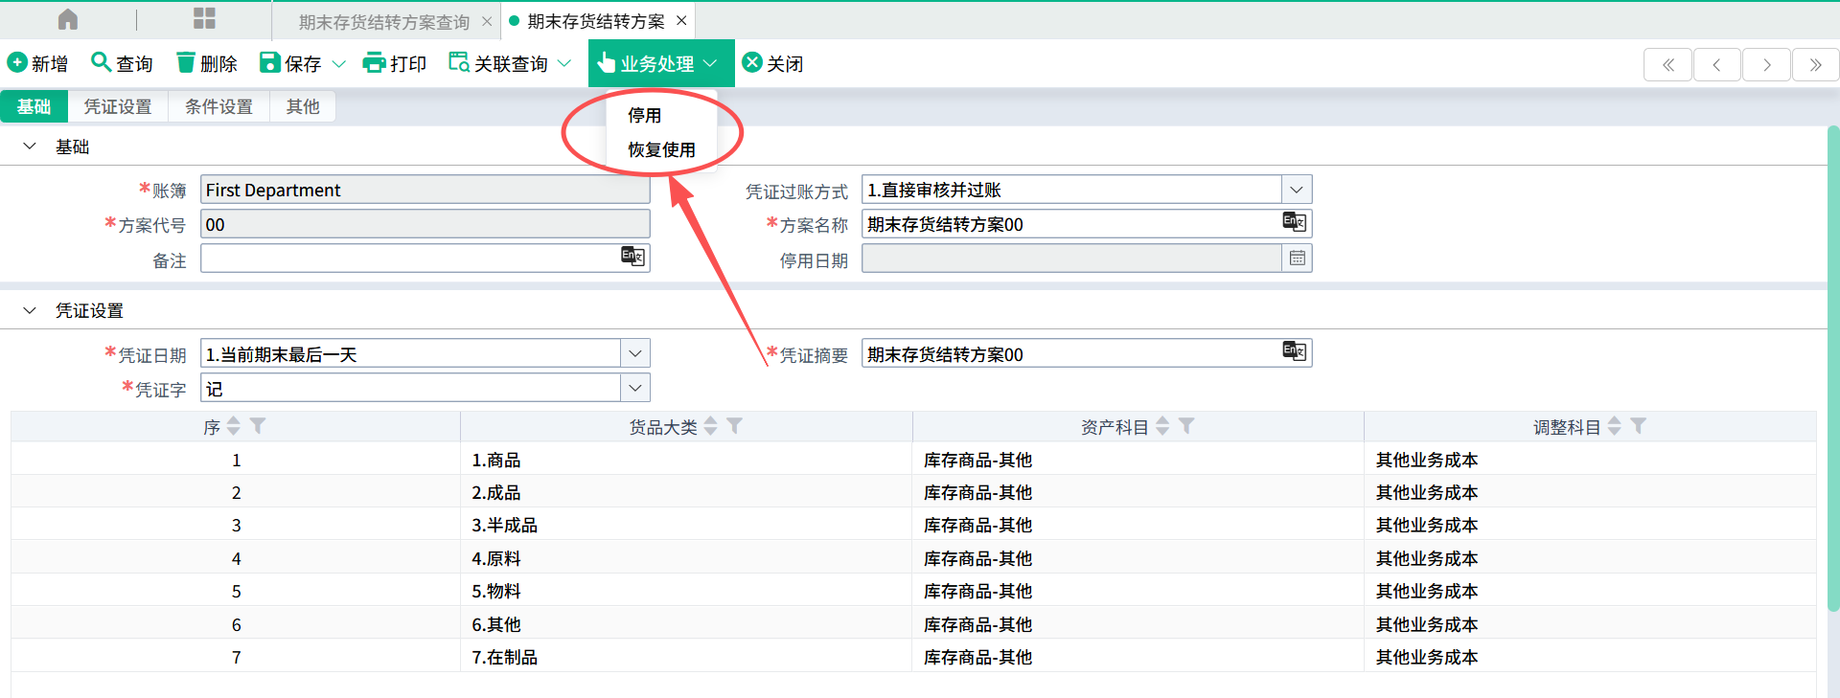Go to the last record button
The image size is (1840, 698).
point(1815,64)
